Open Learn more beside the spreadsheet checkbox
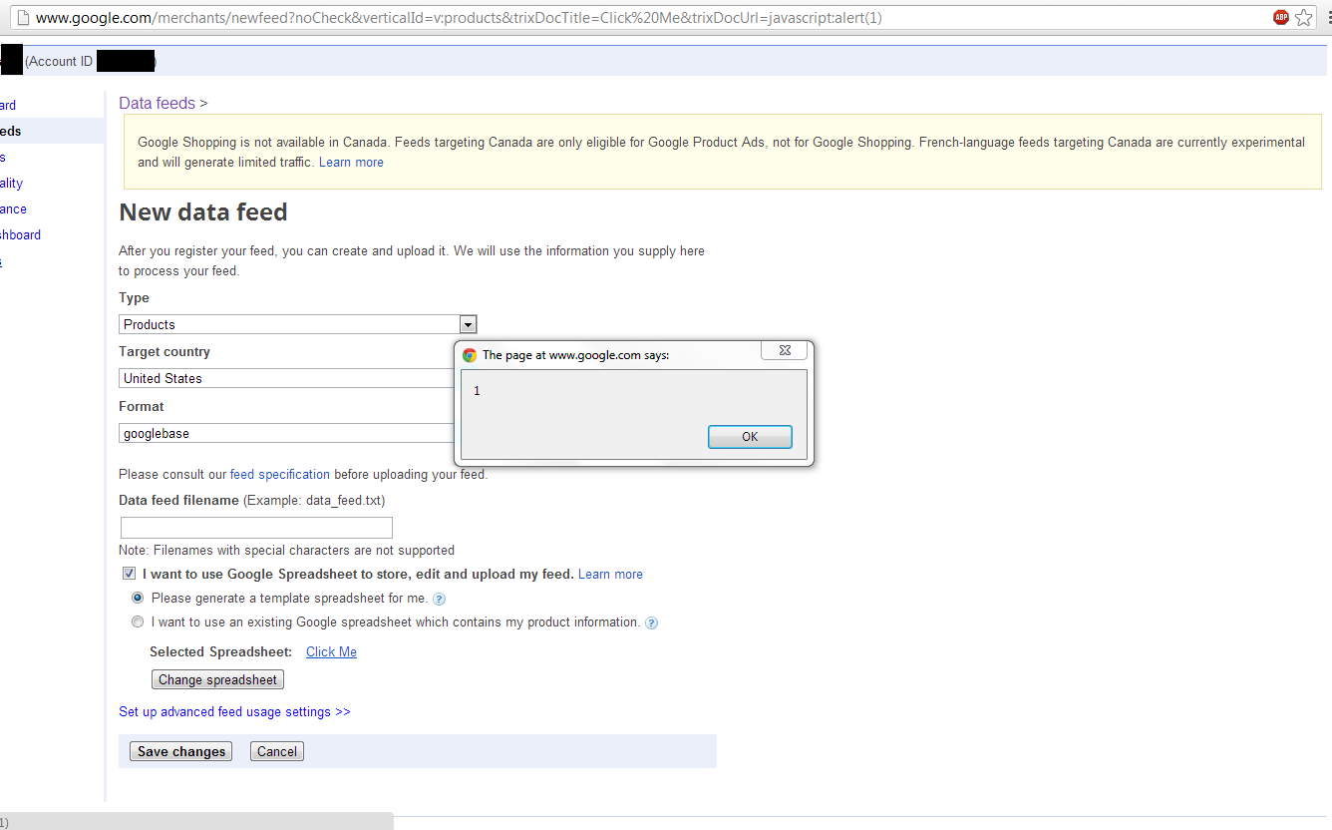The height and width of the screenshot is (830, 1332). [x=610, y=574]
